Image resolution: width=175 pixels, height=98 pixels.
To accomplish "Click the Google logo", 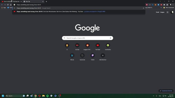I will click(x=87, y=28).
